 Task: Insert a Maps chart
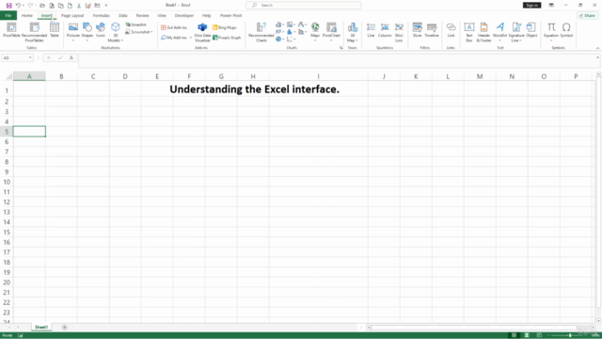coord(315,31)
